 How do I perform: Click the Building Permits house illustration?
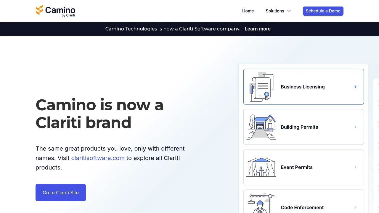[x=261, y=127]
